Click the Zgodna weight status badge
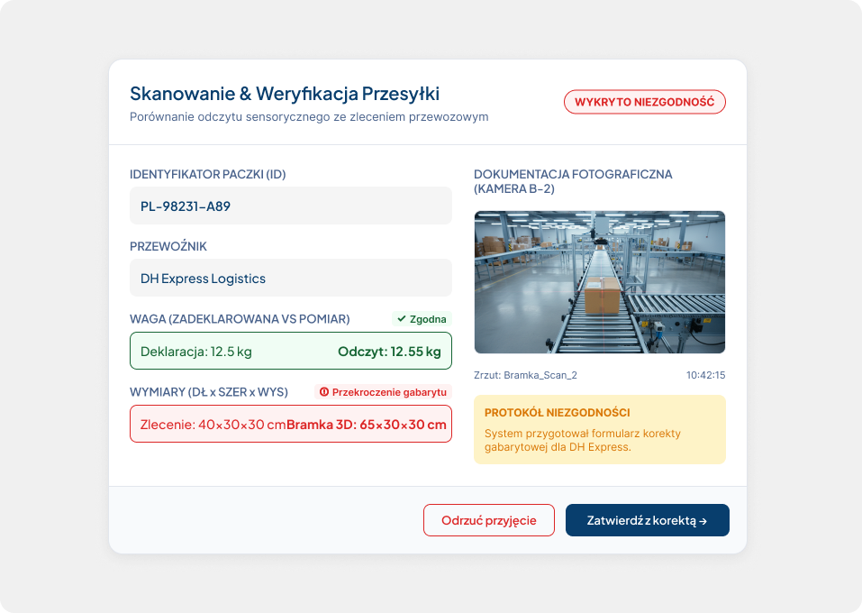Screen dimensions: 862x613 point(422,319)
